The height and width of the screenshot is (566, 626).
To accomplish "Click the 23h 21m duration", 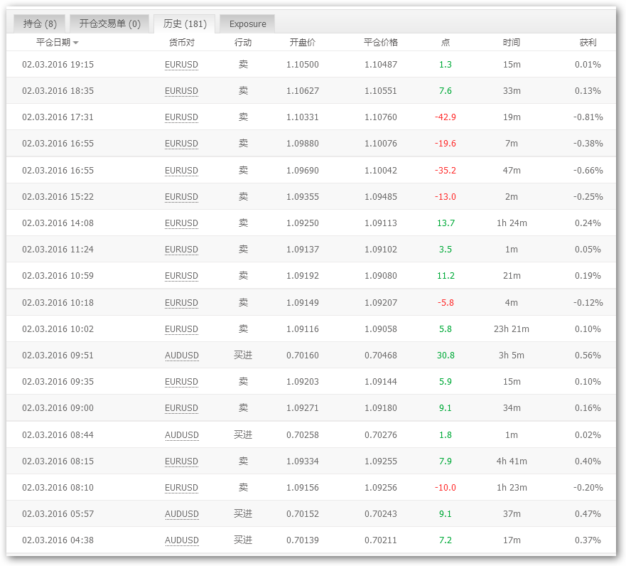I will pos(512,329).
